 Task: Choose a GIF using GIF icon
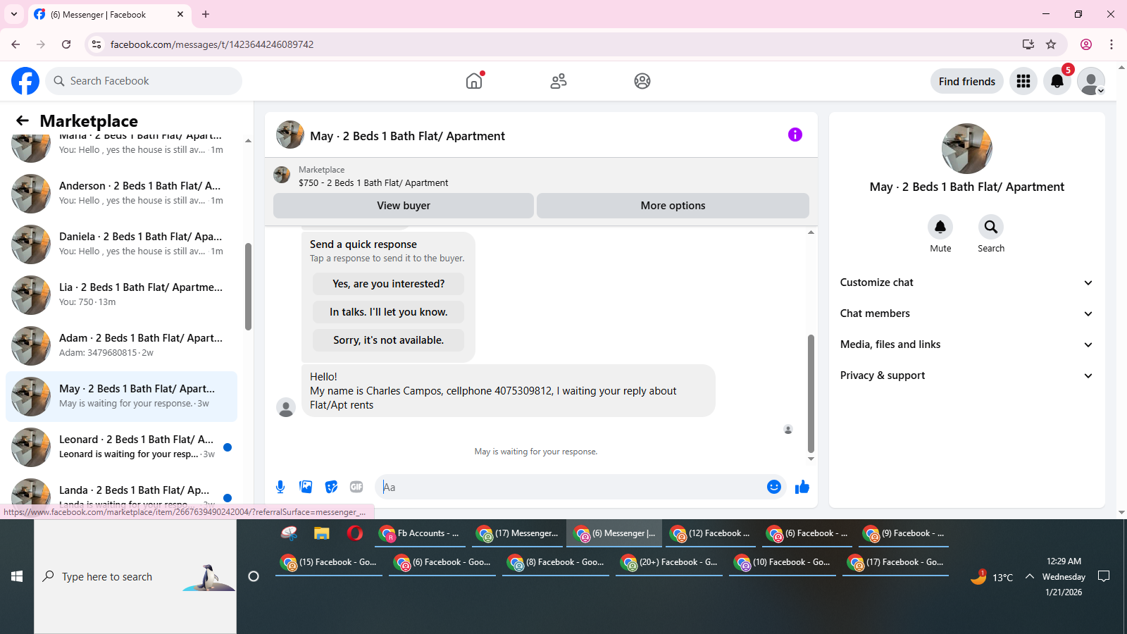(356, 487)
